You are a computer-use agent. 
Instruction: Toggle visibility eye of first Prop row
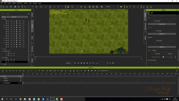(12, 21)
